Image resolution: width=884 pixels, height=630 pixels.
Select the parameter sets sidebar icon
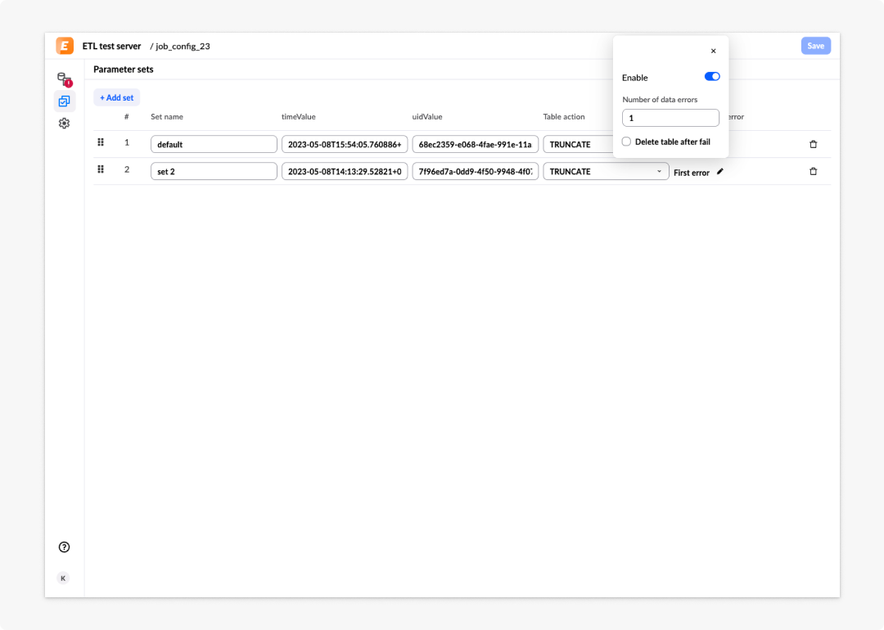click(65, 101)
